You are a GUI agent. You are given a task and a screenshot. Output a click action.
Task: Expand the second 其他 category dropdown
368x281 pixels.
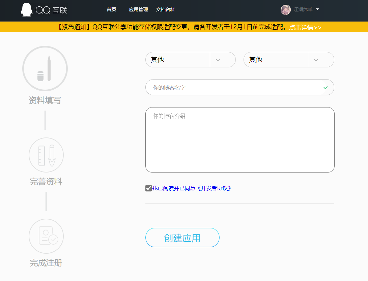(316, 60)
